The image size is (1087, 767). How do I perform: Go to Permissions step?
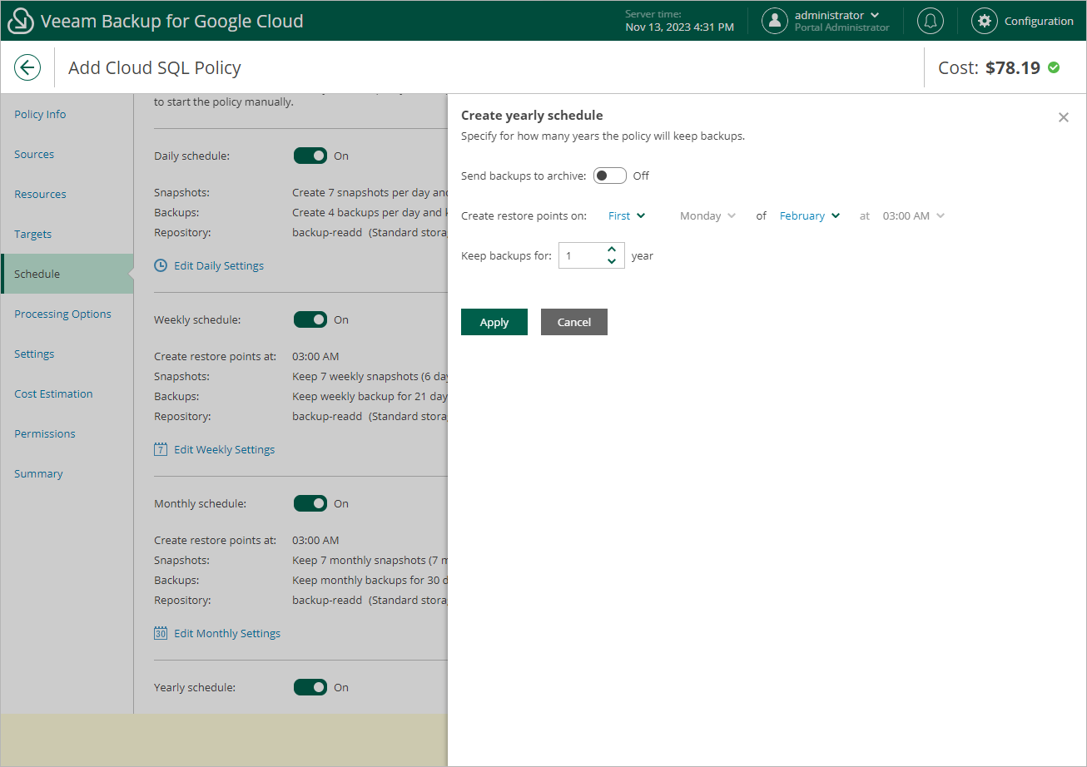coord(44,433)
